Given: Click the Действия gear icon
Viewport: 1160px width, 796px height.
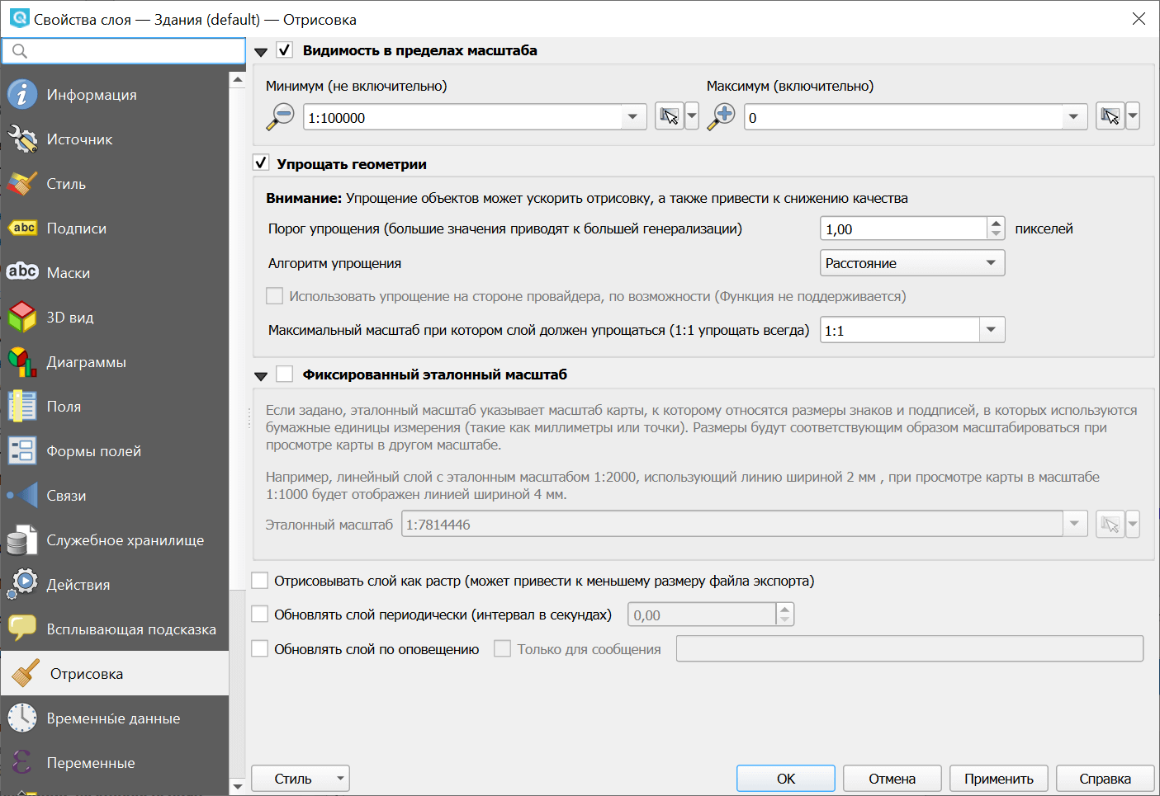Looking at the screenshot, I should tap(22, 585).
